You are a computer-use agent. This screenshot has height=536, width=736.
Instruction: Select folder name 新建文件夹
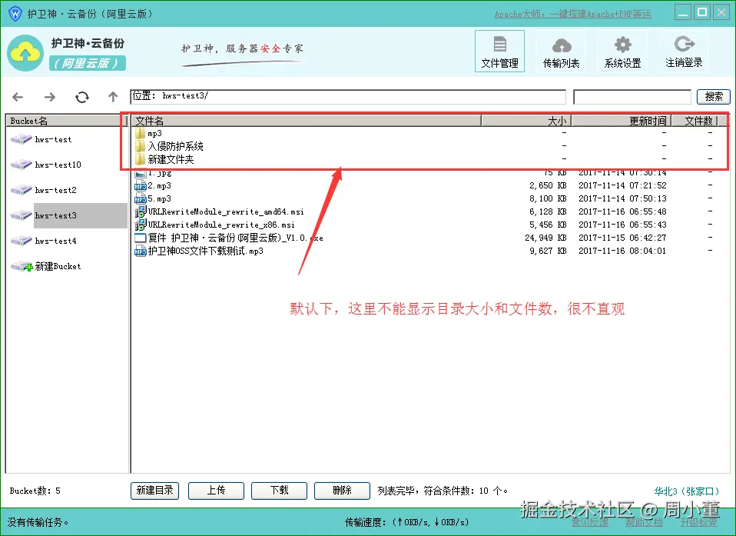171,160
